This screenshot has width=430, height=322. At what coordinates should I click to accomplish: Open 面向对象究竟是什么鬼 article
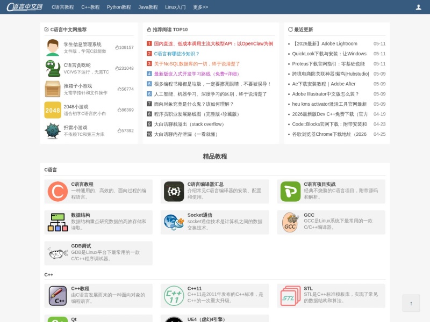point(193,104)
